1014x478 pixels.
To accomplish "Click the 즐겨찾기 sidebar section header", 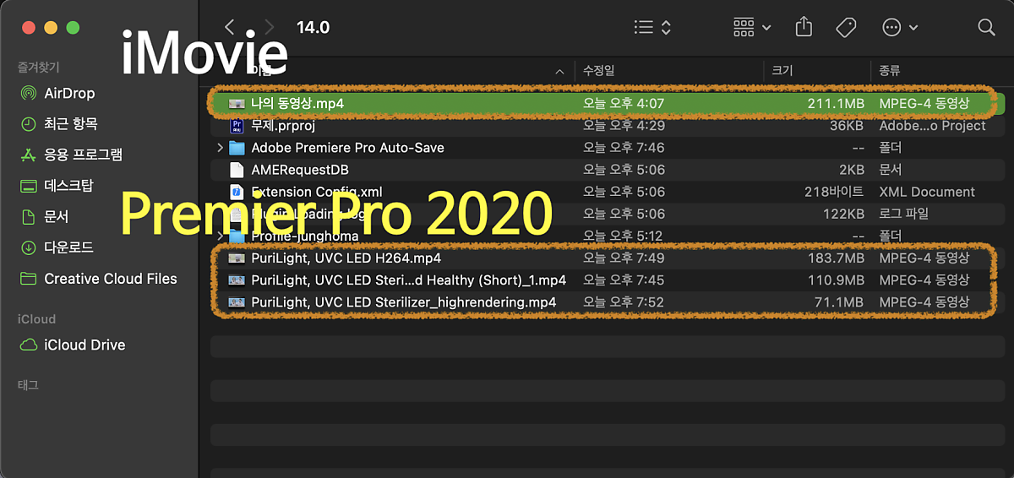I will point(38,67).
